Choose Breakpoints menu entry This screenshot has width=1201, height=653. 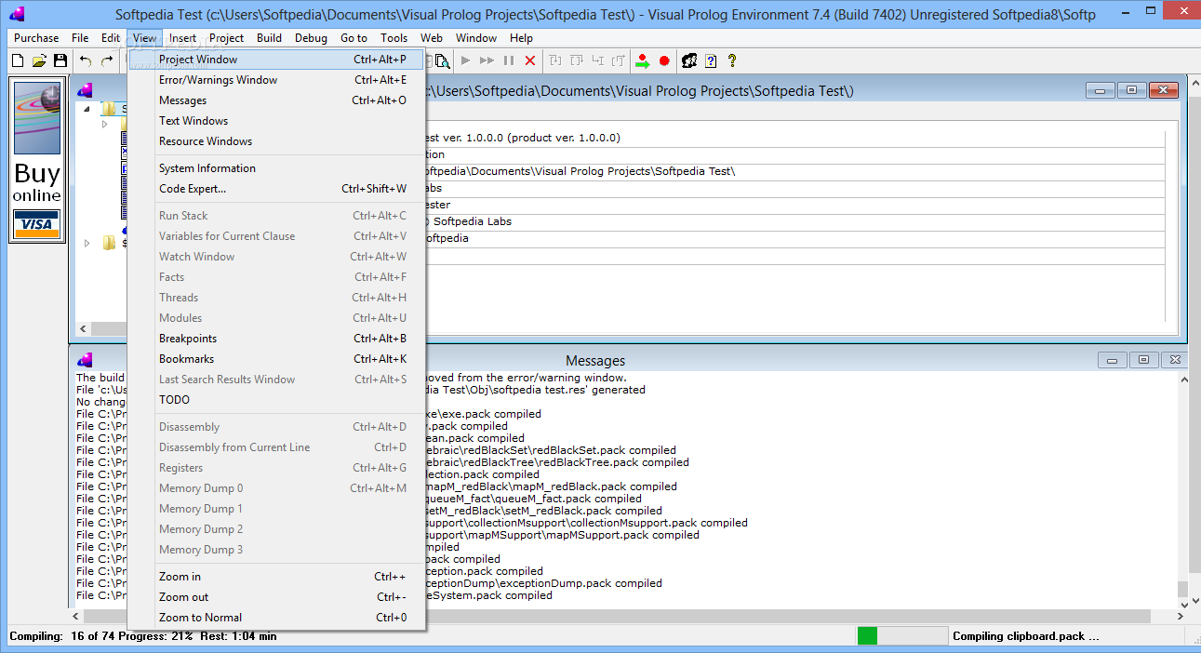[x=276, y=339]
